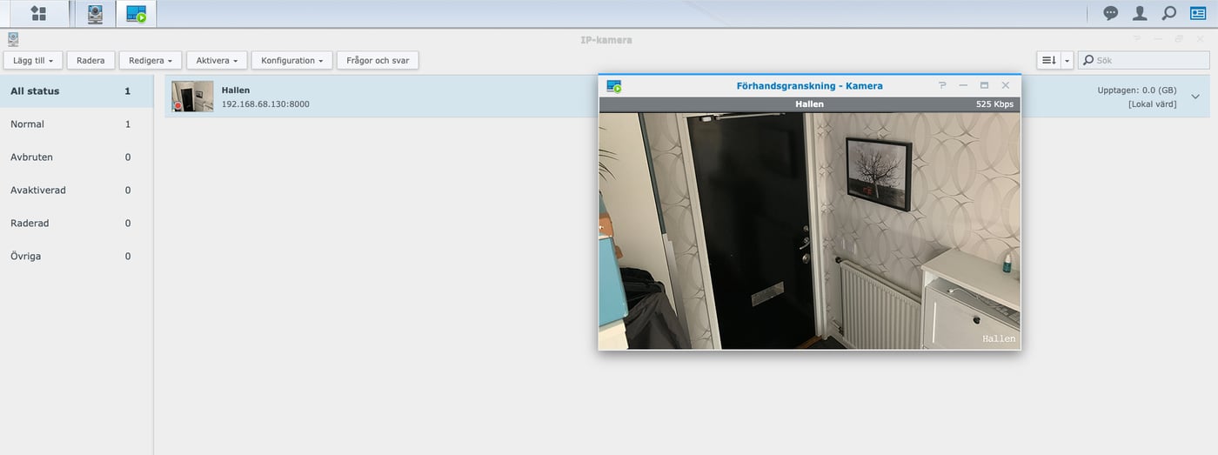Close the Förhandsgranskning preview window

tap(1006, 85)
